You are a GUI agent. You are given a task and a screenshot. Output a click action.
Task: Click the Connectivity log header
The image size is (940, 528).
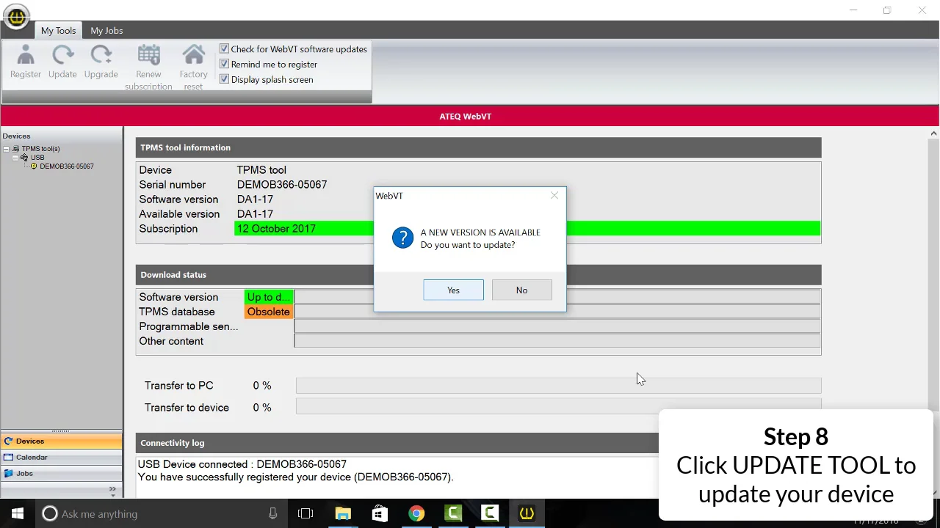coord(397,443)
